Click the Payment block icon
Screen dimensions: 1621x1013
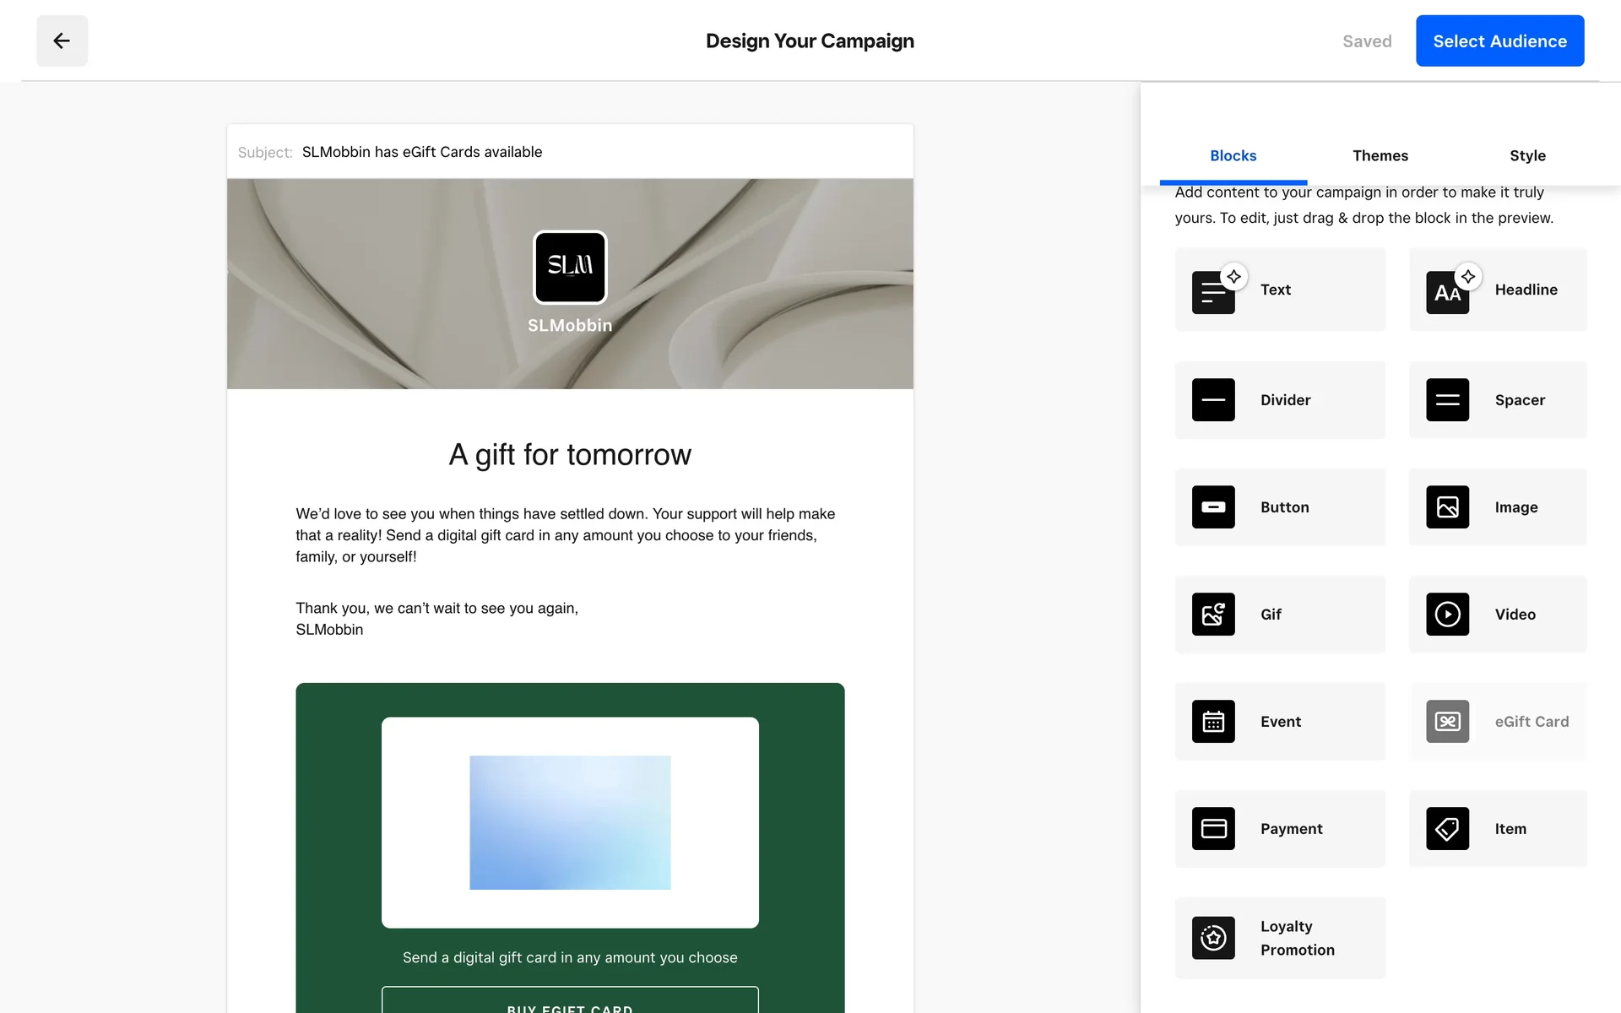pyautogui.click(x=1213, y=829)
